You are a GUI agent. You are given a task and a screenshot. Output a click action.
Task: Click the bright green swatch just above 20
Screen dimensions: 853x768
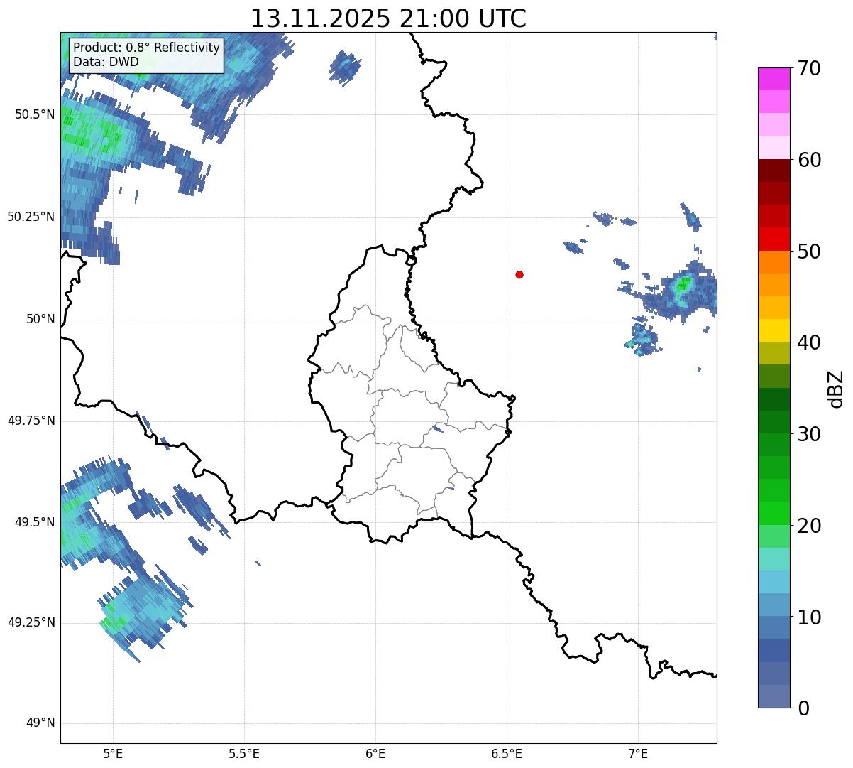coord(774,514)
